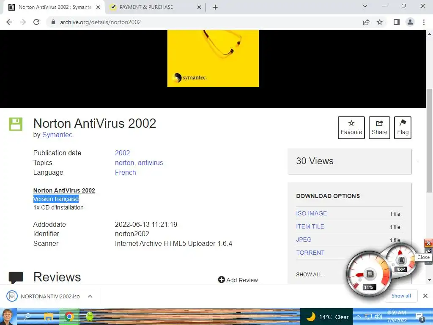433x325 pixels.
Task: Select the Norton AntiVirus 2002 tab
Action: coord(55,7)
